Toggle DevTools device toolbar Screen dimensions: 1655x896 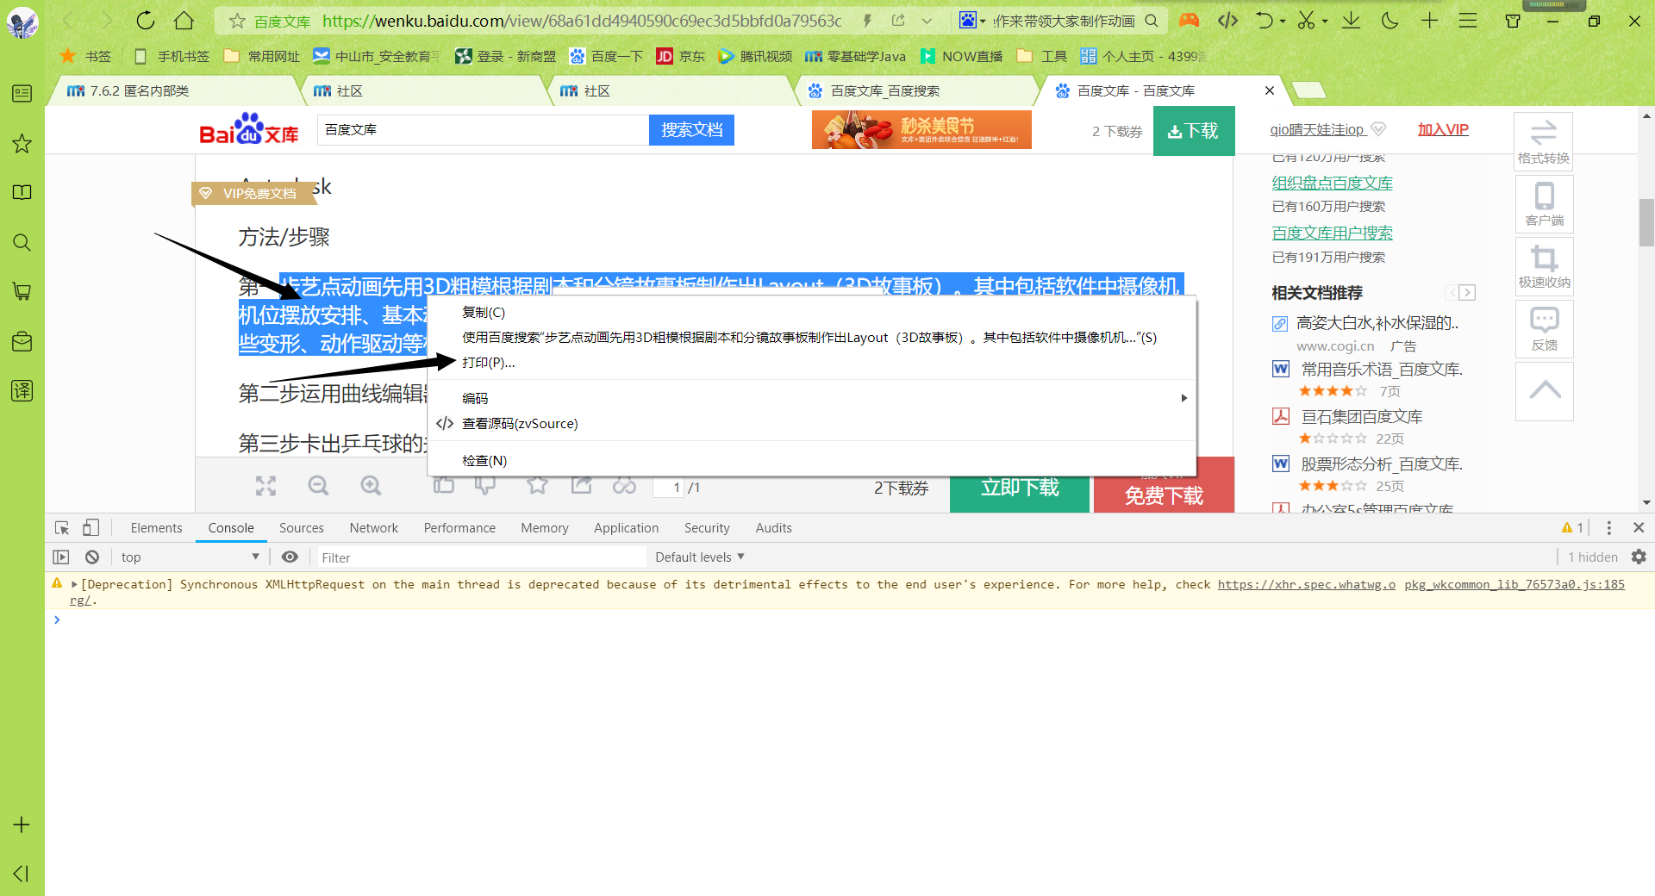point(91,528)
